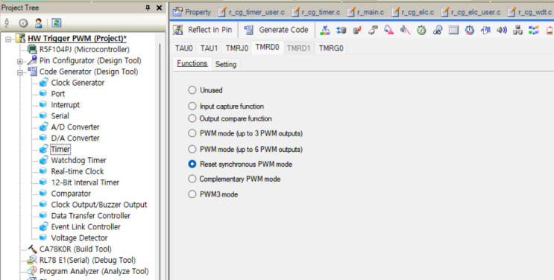Select the Unused radio option
554x280 pixels.
coord(192,90)
